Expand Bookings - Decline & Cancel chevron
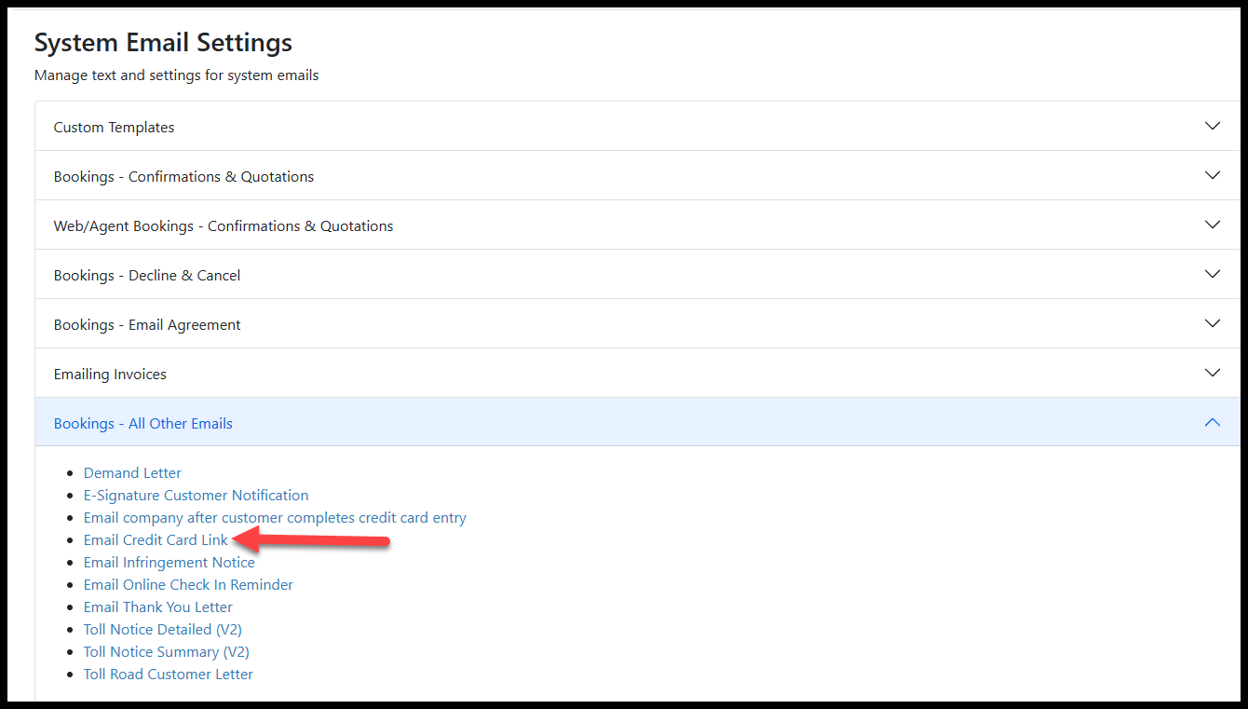This screenshot has width=1248, height=709. click(1212, 274)
